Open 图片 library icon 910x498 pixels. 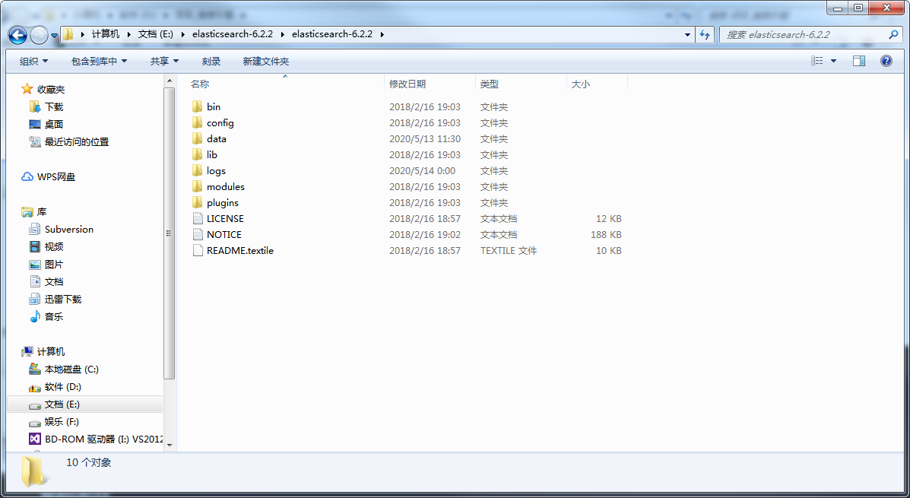click(35, 264)
